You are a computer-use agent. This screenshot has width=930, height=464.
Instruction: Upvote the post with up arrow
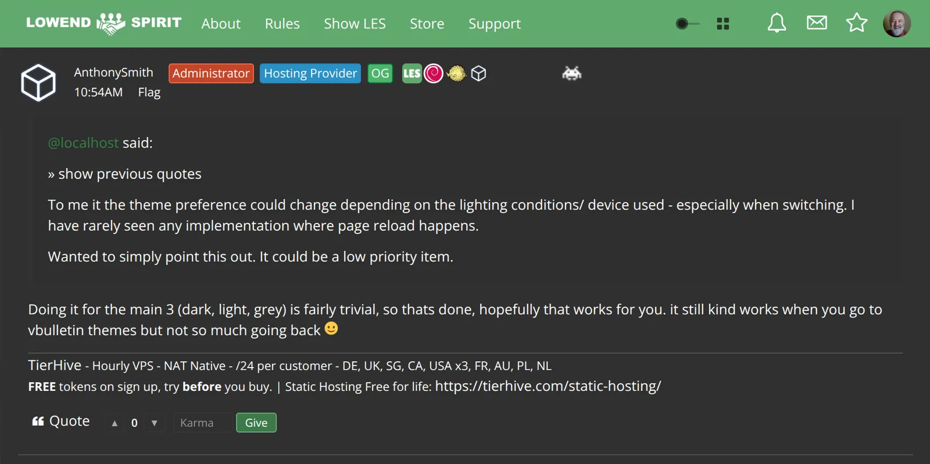click(x=115, y=423)
